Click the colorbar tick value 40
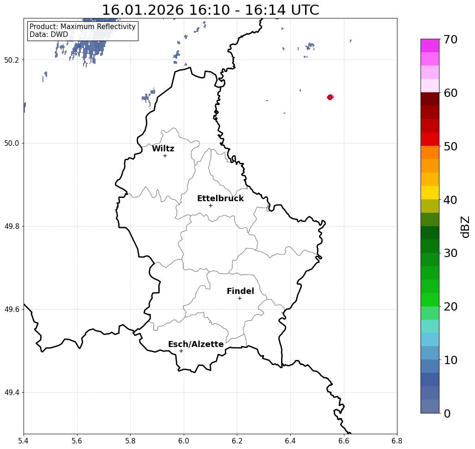The width and height of the screenshot is (475, 449). coord(450,200)
